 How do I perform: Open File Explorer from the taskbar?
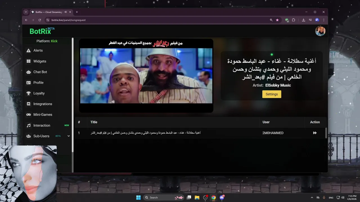tap(197, 198)
